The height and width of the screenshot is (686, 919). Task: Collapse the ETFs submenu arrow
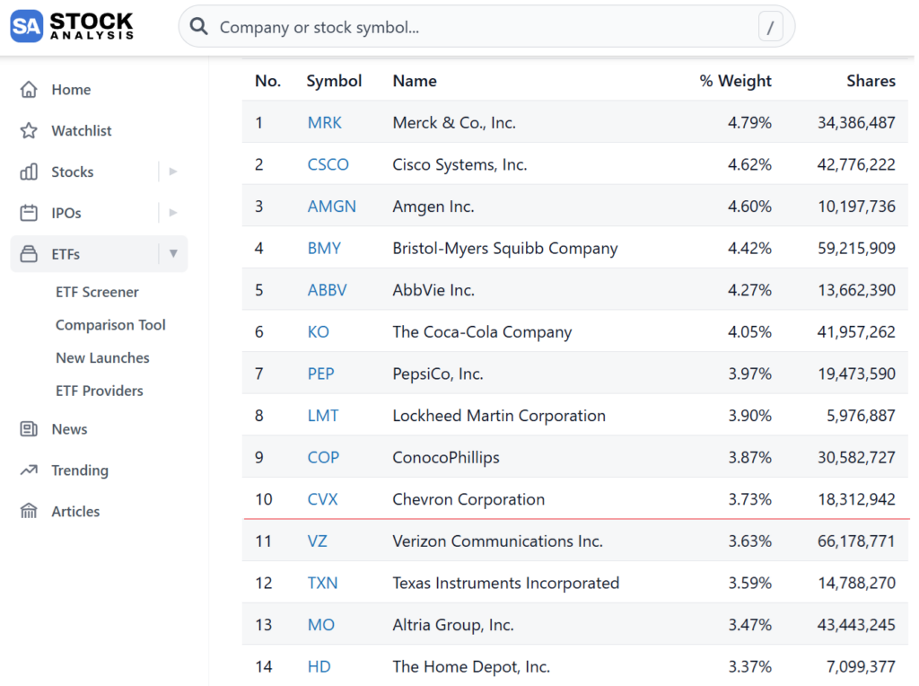[x=173, y=254]
